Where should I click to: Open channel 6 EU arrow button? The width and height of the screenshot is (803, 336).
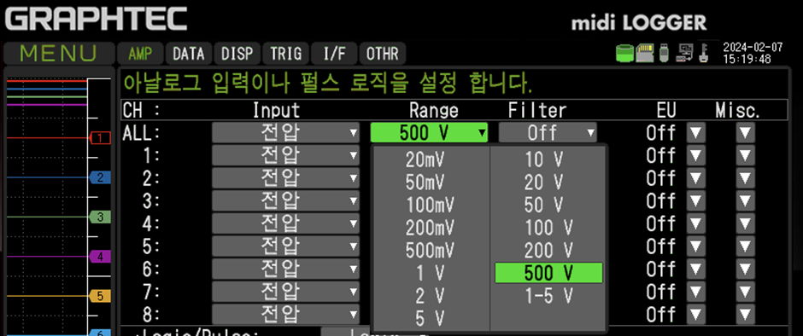pos(696,269)
